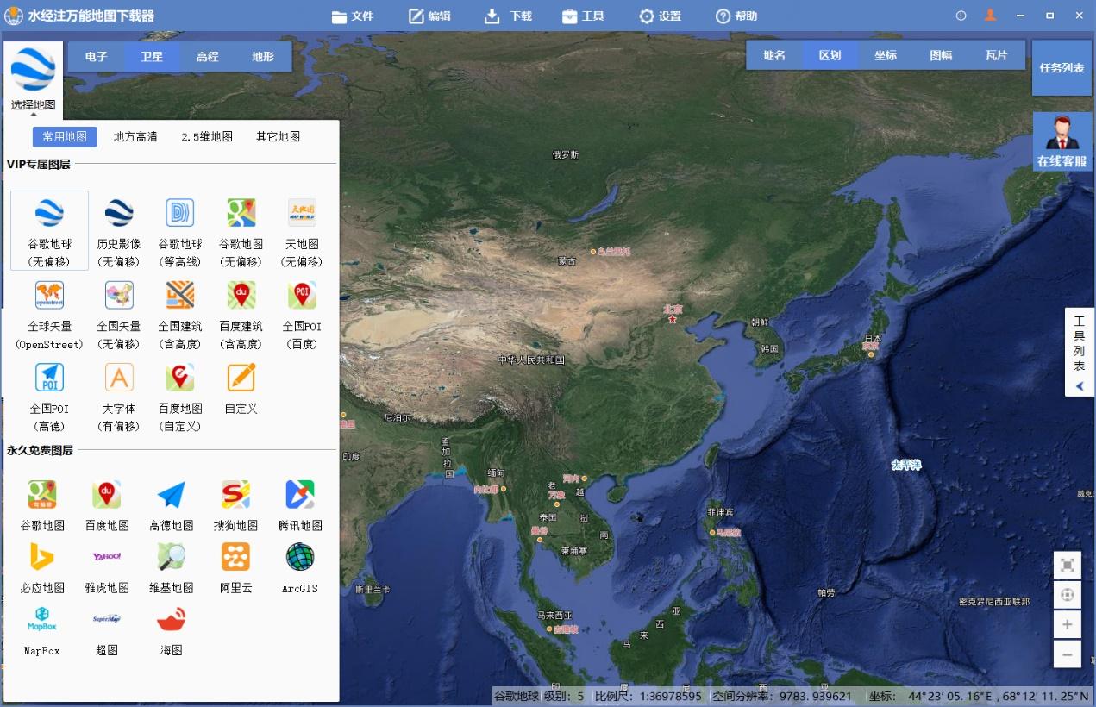Choose the 天地图 map layer icon
Image resolution: width=1096 pixels, height=707 pixels.
pyautogui.click(x=300, y=212)
